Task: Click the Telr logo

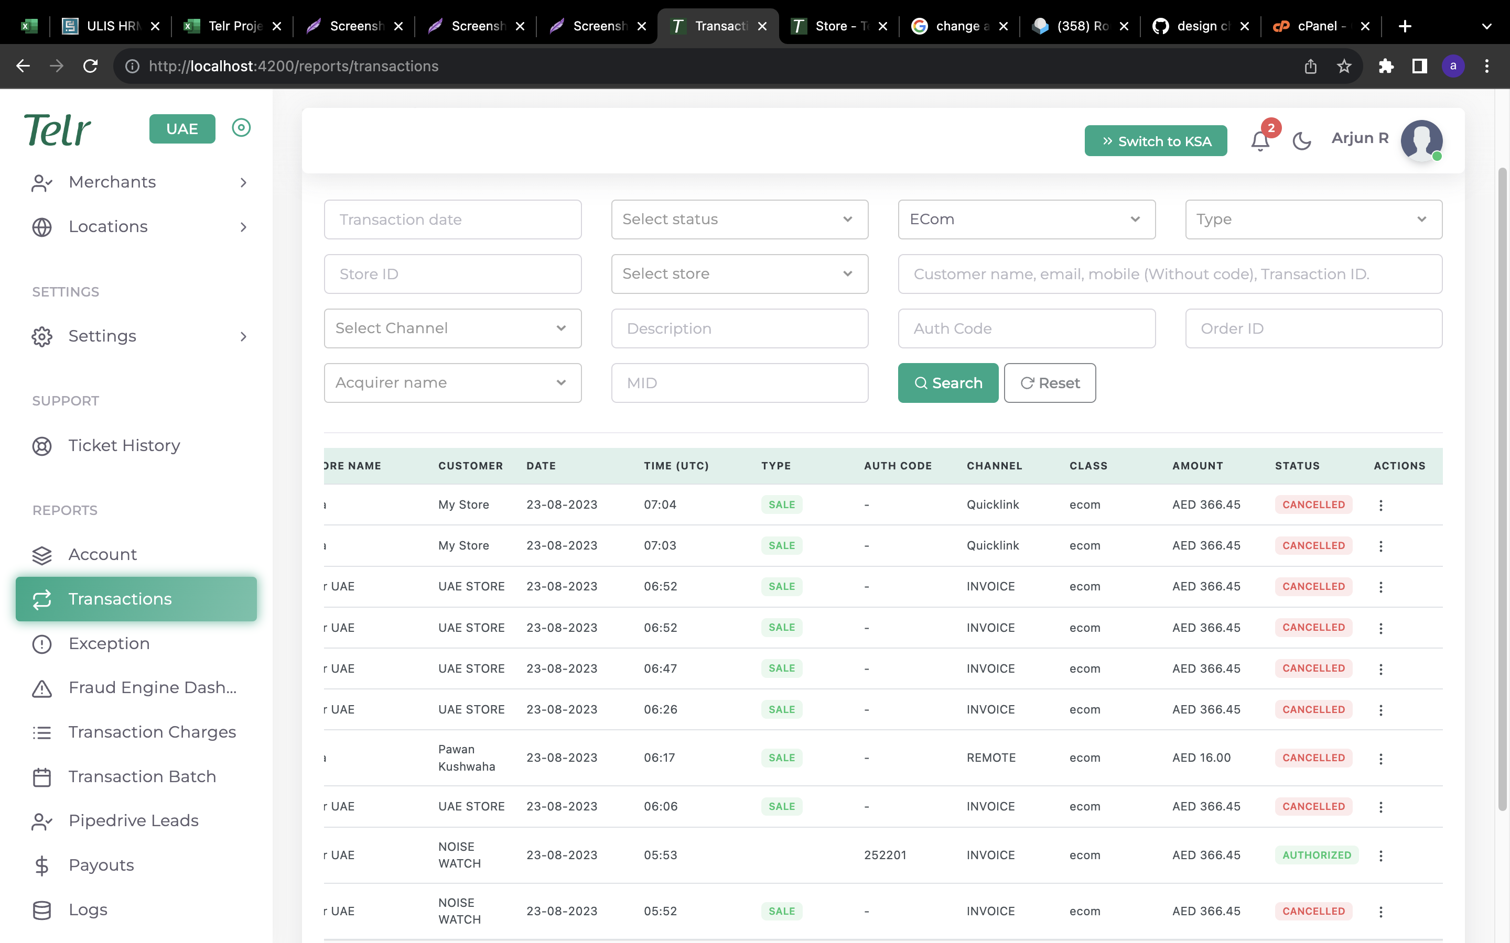Action: (x=57, y=130)
